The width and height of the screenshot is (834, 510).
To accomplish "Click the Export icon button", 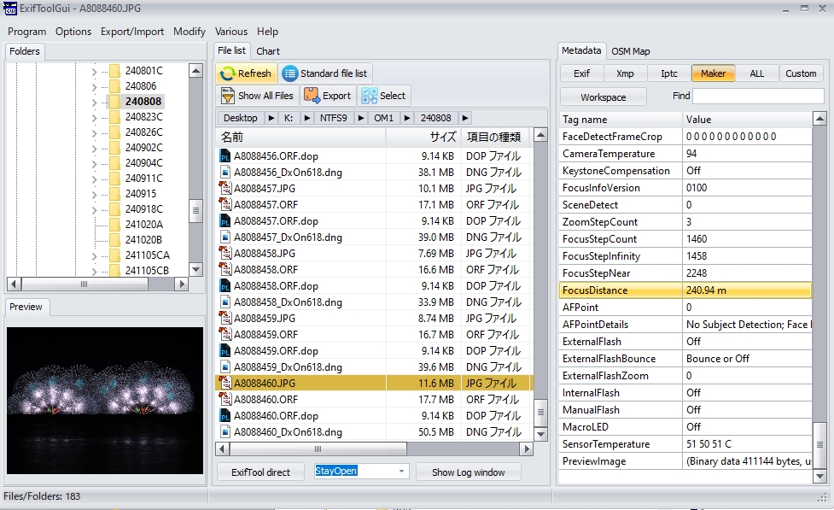I will pyautogui.click(x=311, y=96).
